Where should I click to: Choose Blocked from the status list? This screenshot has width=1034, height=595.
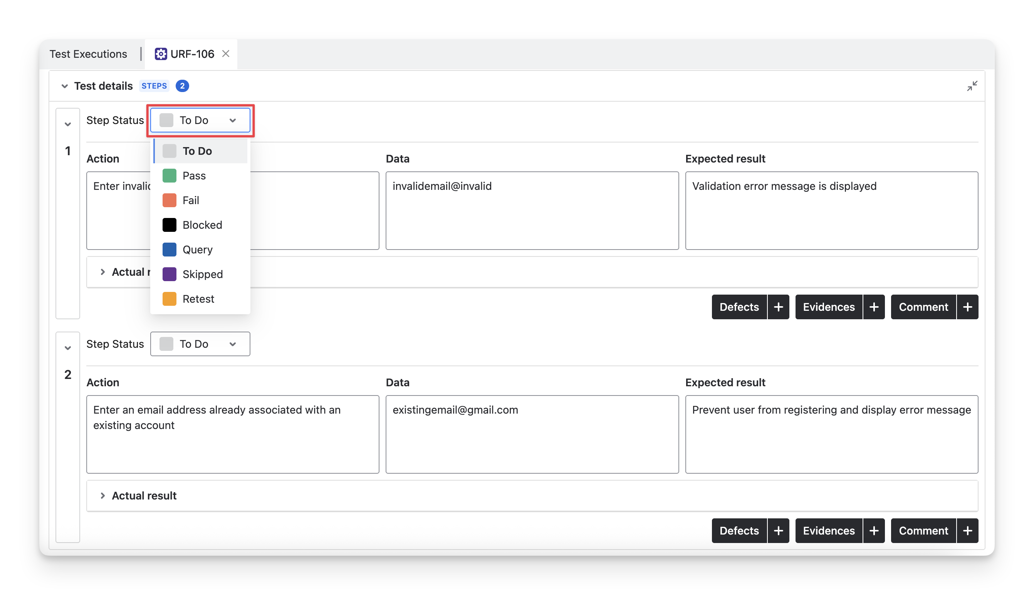pyautogui.click(x=202, y=225)
